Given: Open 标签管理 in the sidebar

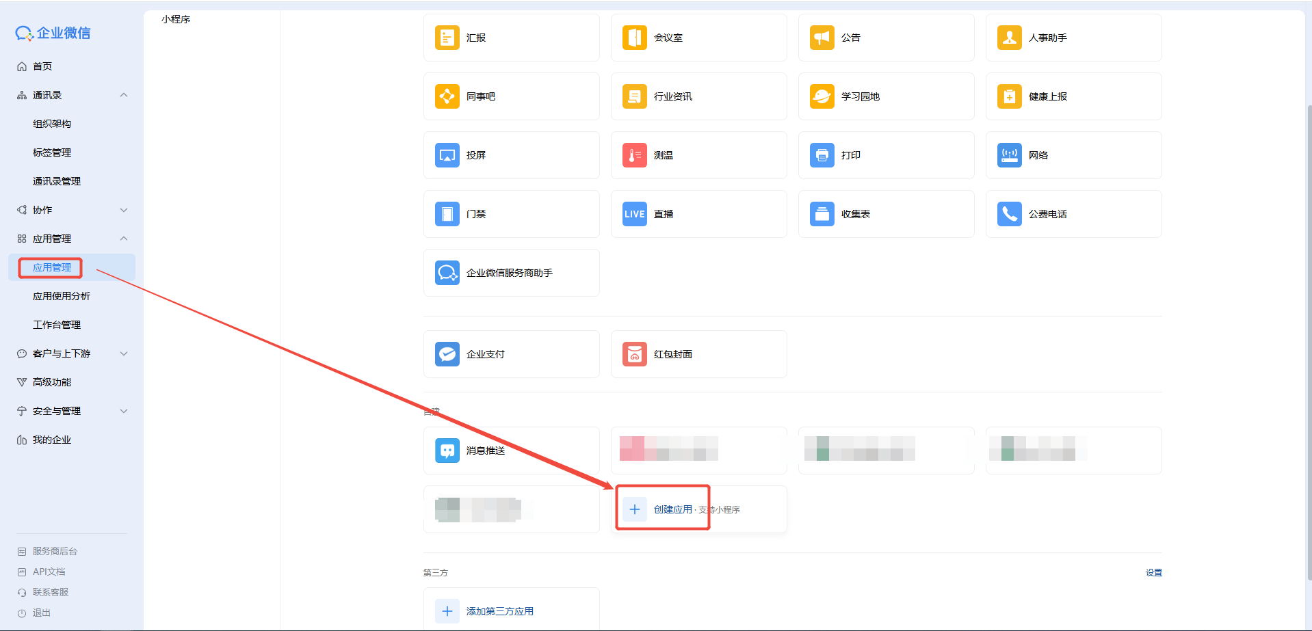Looking at the screenshot, I should click(52, 152).
